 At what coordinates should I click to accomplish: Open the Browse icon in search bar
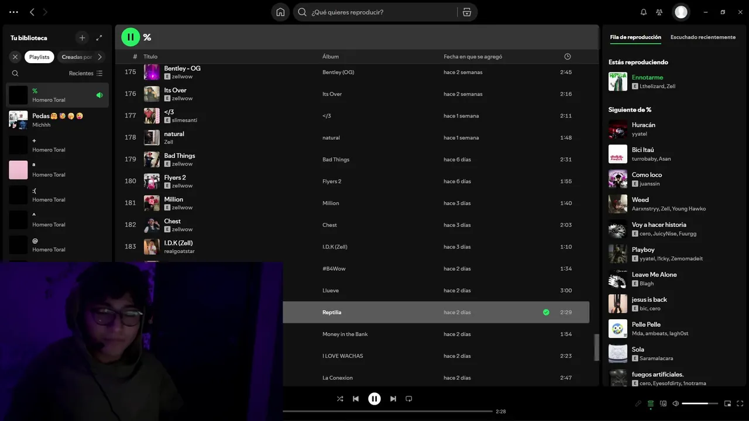pos(467,12)
